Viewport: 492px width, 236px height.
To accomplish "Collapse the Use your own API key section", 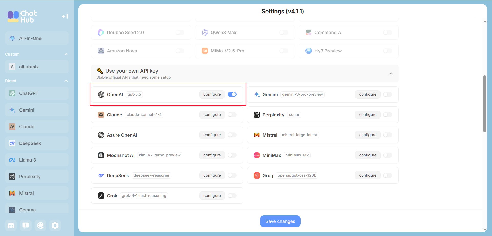I will pos(391,74).
